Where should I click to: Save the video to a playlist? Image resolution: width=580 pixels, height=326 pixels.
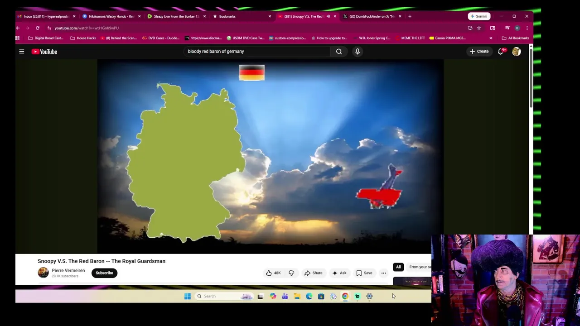(x=364, y=273)
